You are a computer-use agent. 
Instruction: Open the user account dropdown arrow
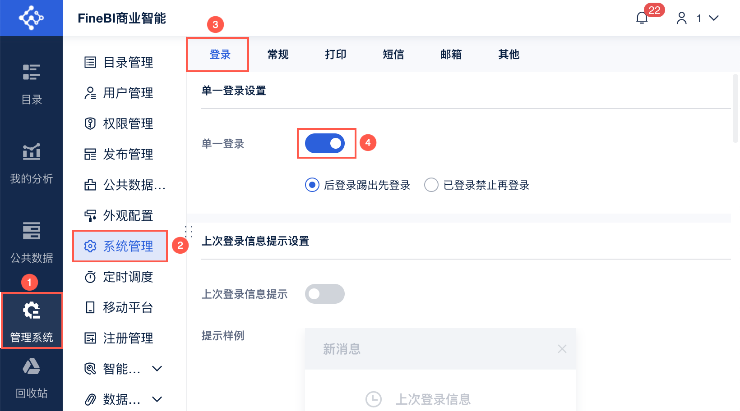(713, 18)
